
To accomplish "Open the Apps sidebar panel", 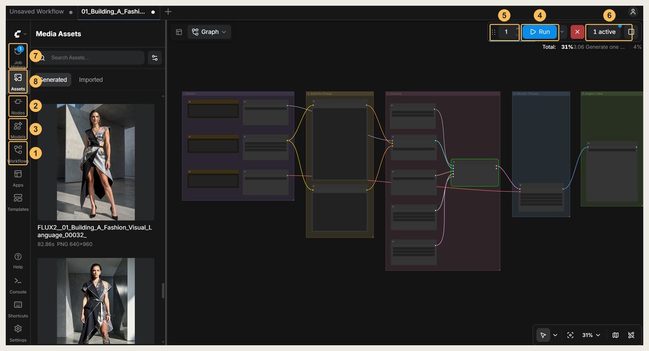I will click(x=18, y=178).
